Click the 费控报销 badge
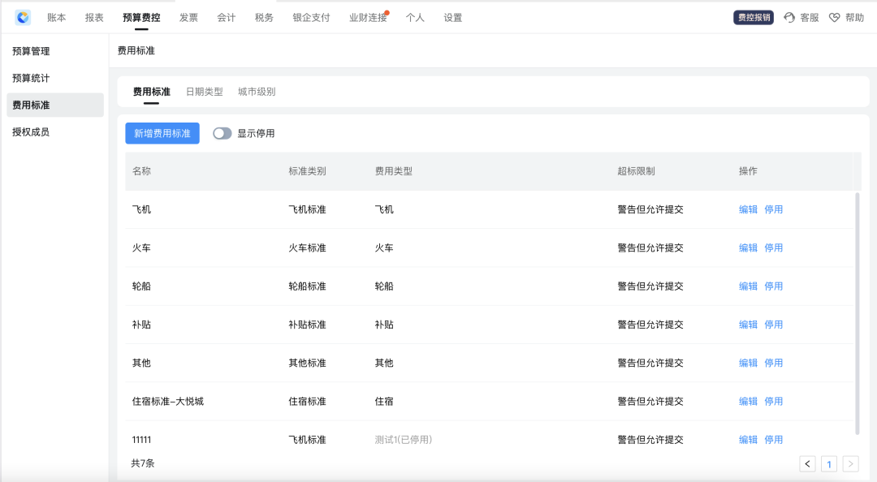This screenshot has width=877, height=482. pyautogui.click(x=754, y=18)
